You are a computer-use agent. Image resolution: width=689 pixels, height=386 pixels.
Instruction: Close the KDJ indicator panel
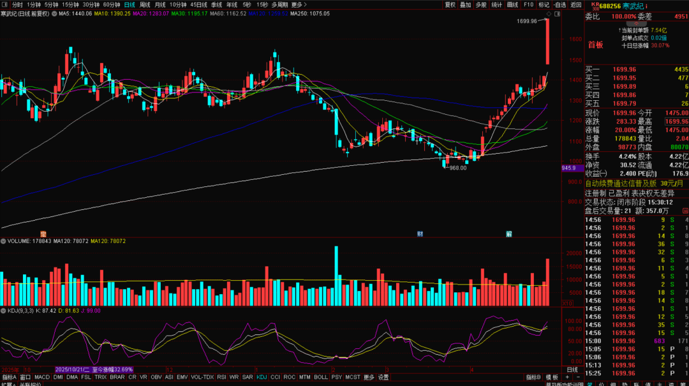3,311
